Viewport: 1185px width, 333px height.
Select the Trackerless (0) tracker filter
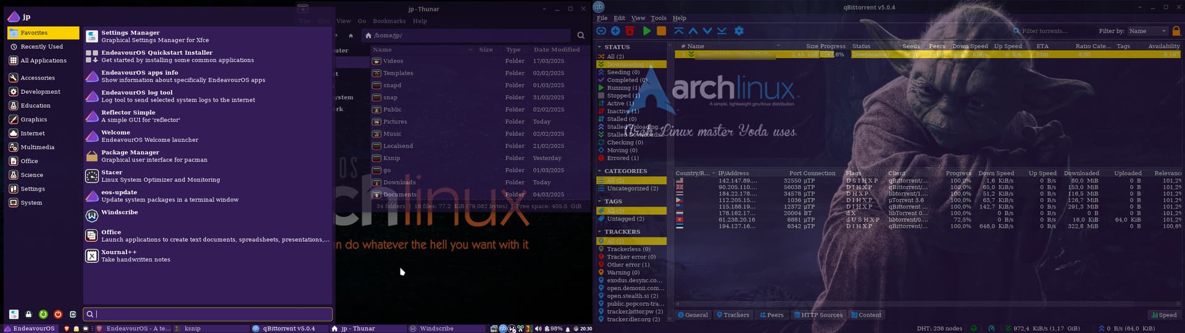click(x=631, y=249)
